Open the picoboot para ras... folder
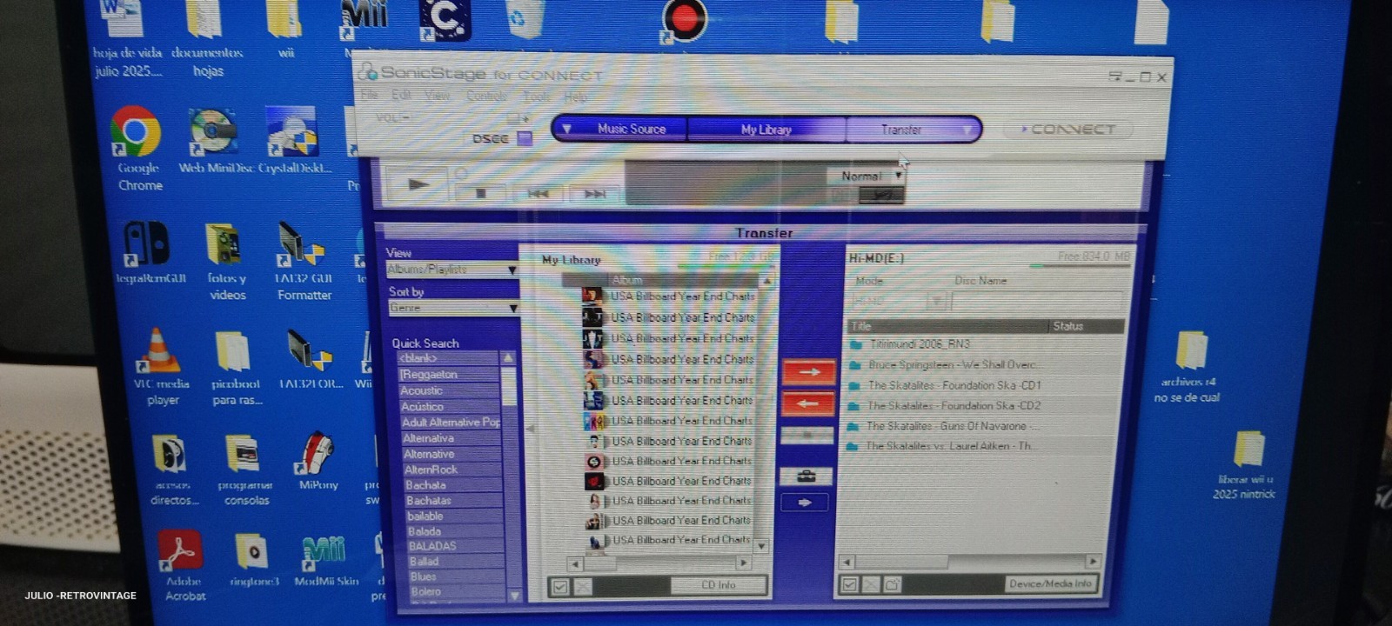This screenshot has height=626, width=1392. (236, 367)
